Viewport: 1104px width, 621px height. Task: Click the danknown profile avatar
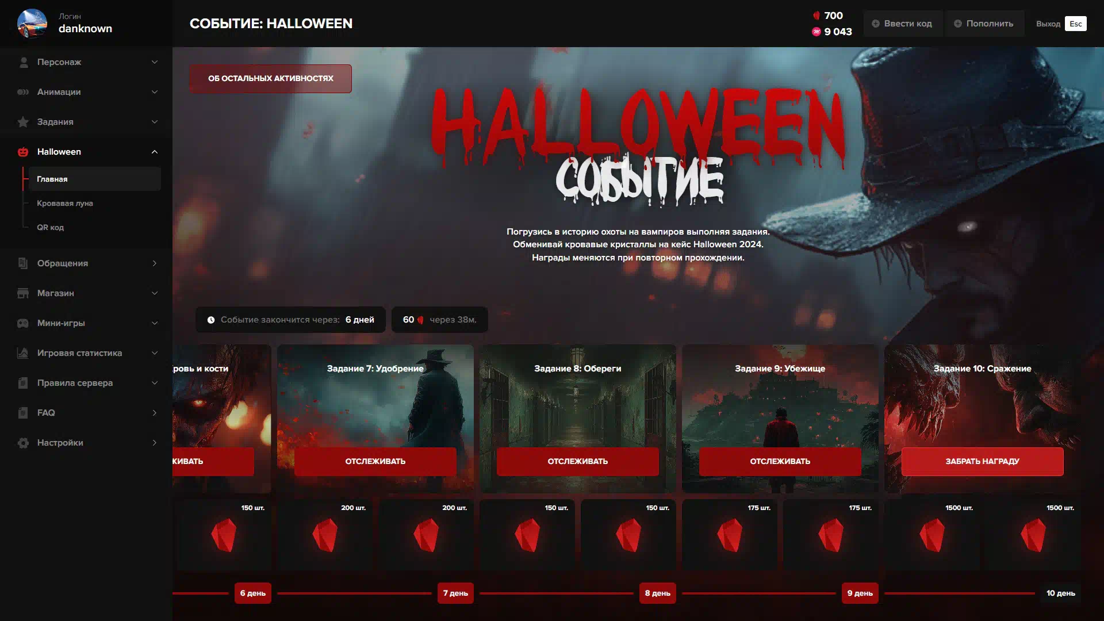pos(32,24)
